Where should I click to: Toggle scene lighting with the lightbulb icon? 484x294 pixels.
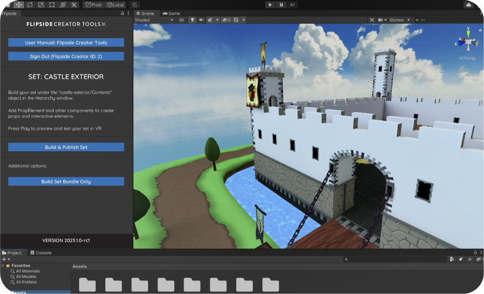point(192,20)
